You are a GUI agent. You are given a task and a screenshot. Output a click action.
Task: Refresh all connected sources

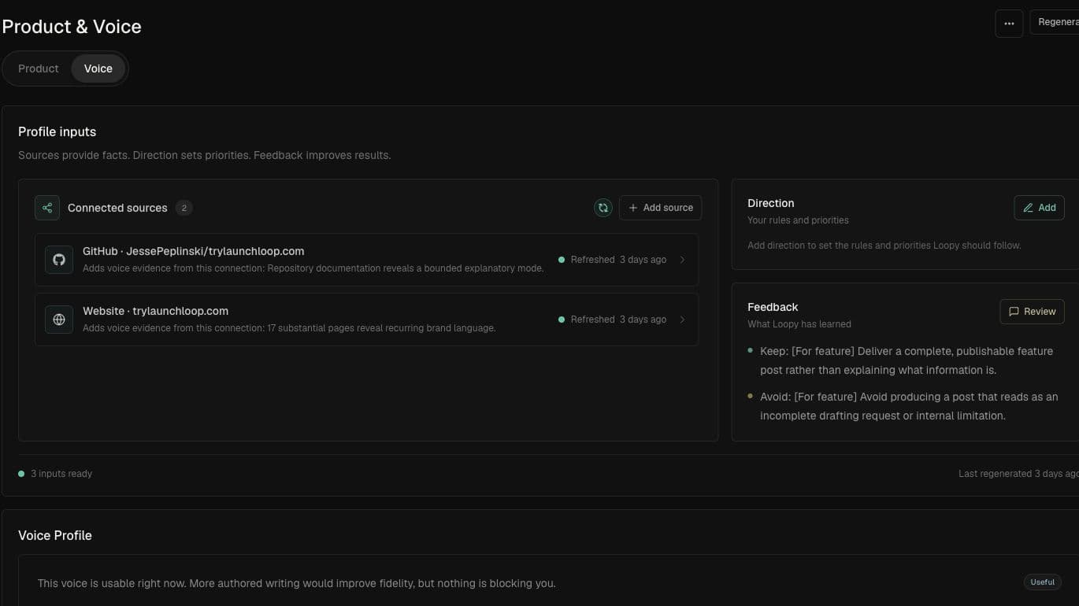[603, 208]
